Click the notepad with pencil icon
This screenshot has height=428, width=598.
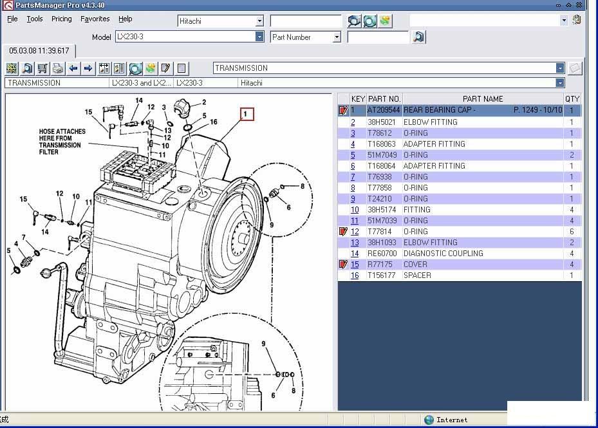pyautogui.click(x=166, y=68)
